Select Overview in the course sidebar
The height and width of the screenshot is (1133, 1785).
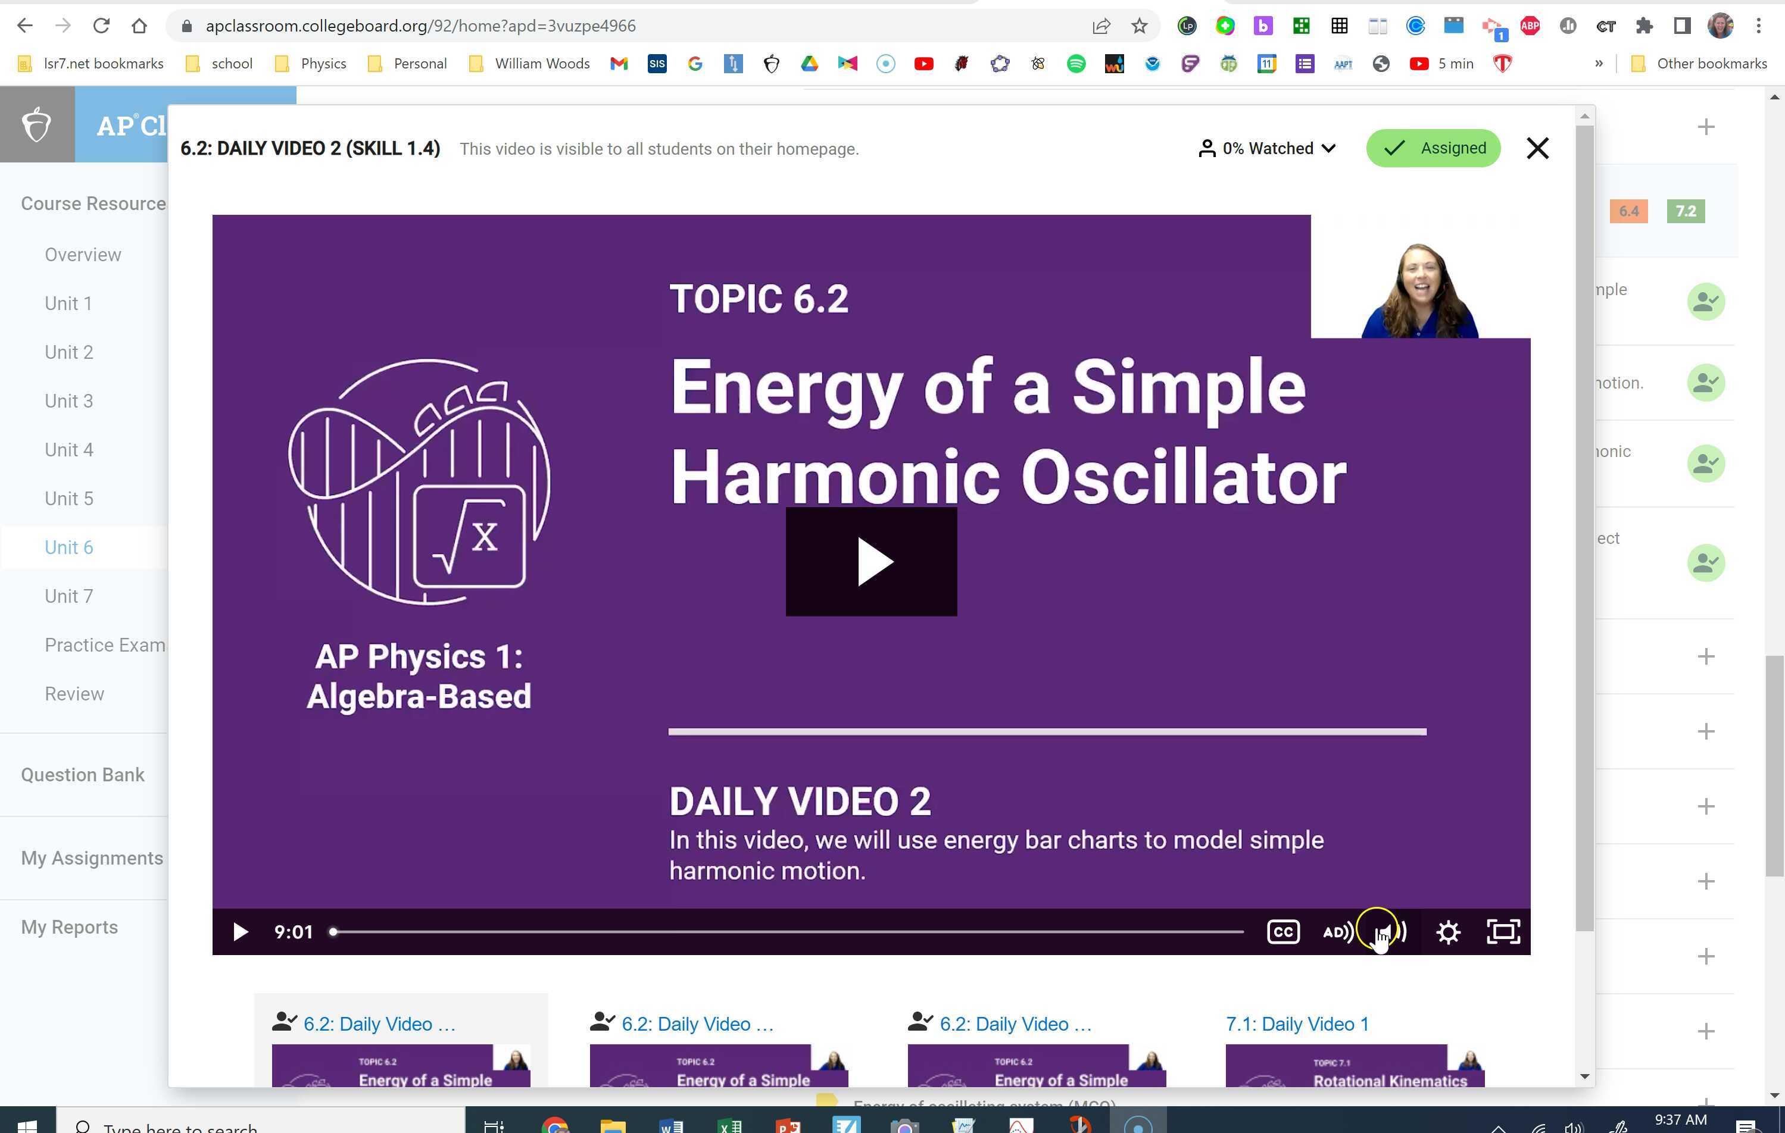point(83,255)
